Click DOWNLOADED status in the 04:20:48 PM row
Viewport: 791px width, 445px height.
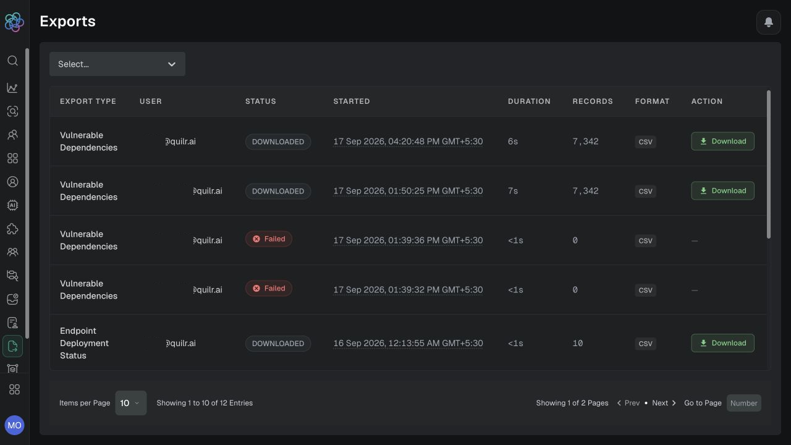coord(278,142)
